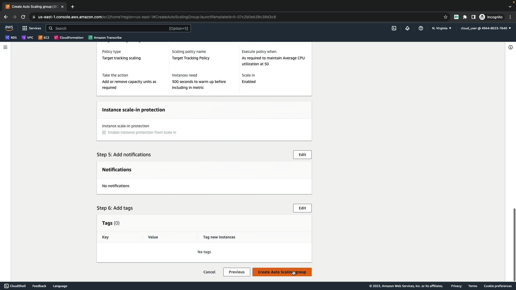Enable instance protection from scale in checkbox

[104, 132]
